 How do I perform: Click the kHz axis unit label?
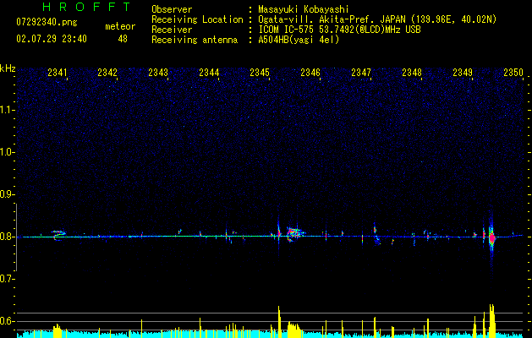(8, 68)
